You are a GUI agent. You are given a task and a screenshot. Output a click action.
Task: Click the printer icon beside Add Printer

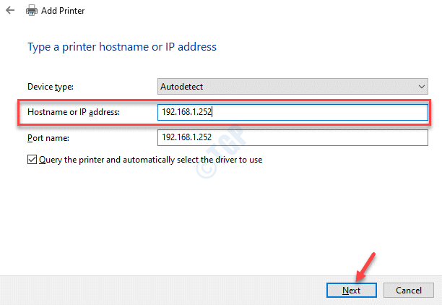32,12
